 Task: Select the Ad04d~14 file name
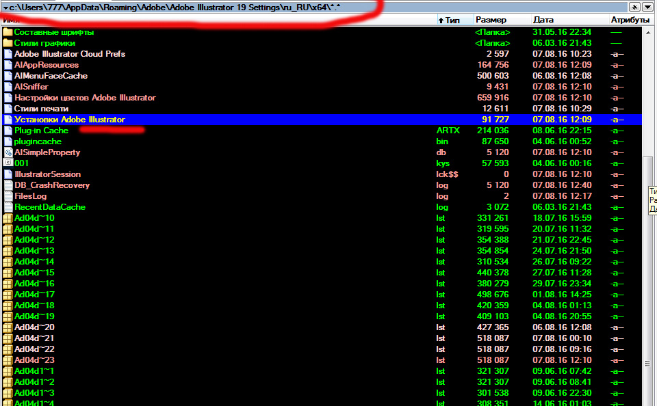click(x=34, y=262)
